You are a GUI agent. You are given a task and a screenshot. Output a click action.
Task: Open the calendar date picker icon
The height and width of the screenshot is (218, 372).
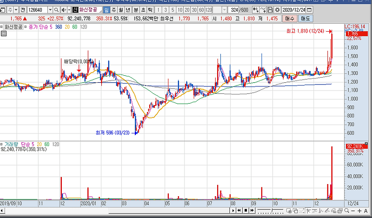click(x=309, y=10)
